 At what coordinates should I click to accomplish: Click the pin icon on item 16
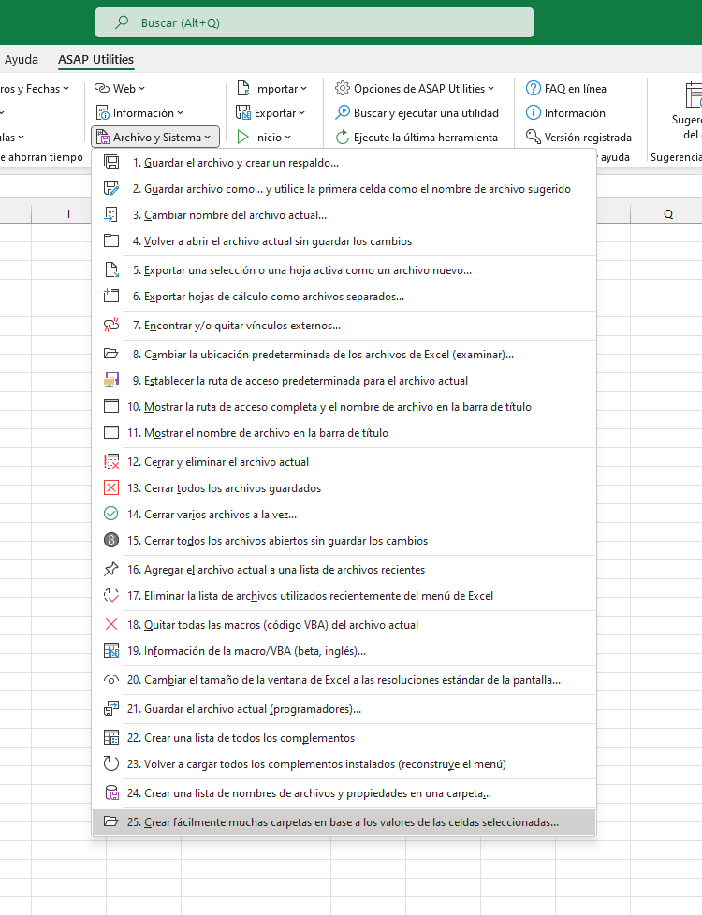(111, 570)
